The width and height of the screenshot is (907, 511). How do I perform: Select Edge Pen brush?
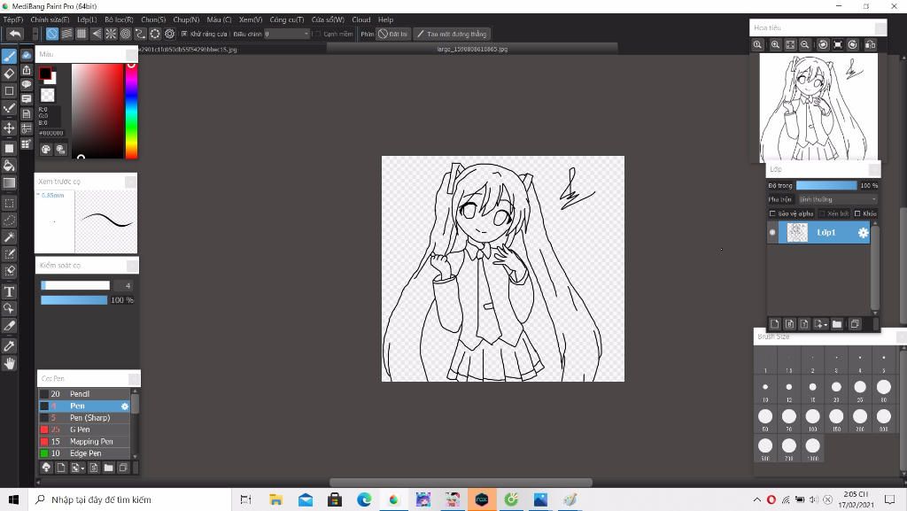tap(84, 453)
